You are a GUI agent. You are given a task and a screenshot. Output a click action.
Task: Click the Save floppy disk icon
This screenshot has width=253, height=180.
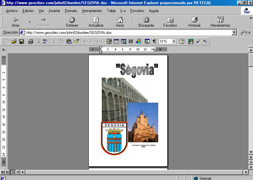click(22, 42)
